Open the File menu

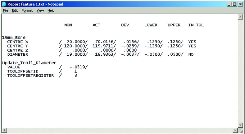pyautogui.click(x=6, y=10)
